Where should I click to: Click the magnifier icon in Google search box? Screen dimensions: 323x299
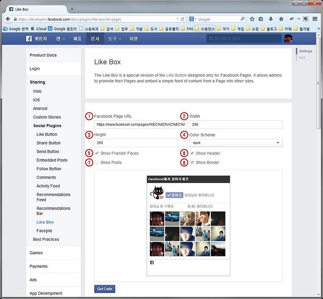coord(243,19)
